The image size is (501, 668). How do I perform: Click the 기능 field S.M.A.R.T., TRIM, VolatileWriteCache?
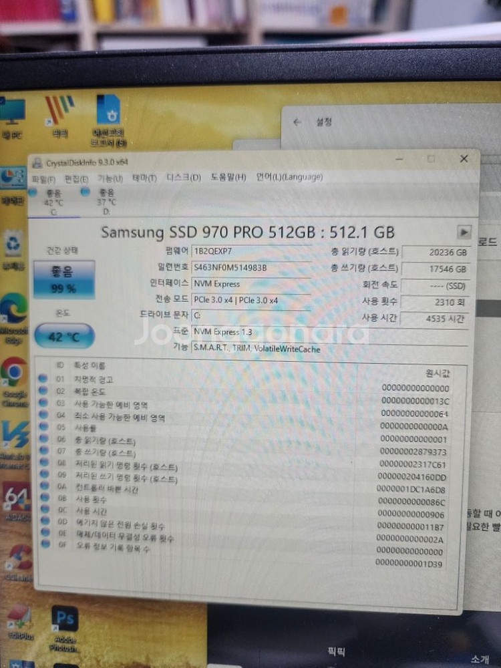tap(329, 349)
